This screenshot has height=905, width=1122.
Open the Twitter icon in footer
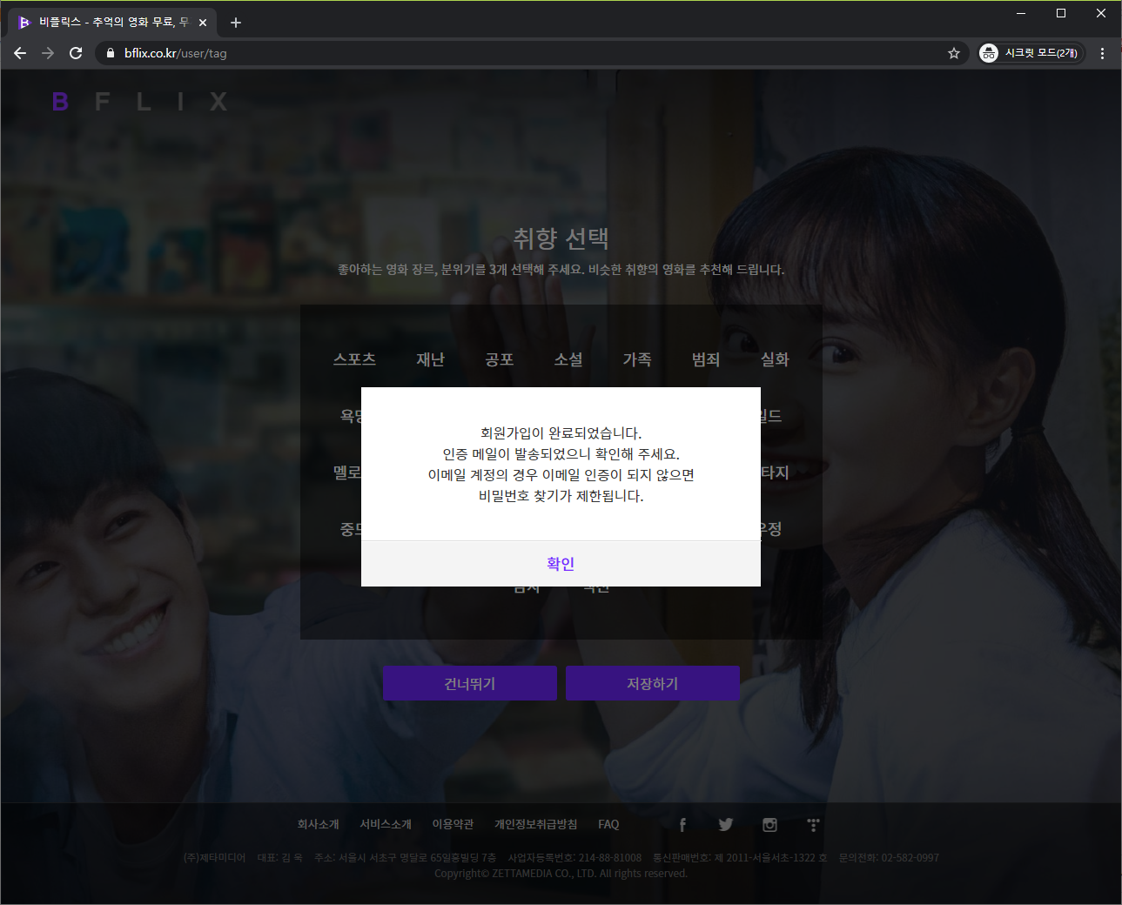point(726,825)
